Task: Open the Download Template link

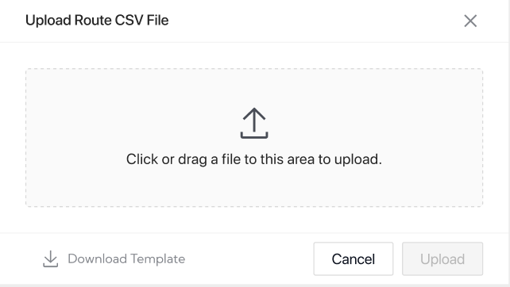Action: (x=114, y=258)
